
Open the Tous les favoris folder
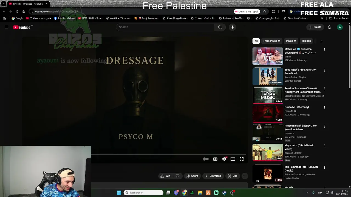339,18
